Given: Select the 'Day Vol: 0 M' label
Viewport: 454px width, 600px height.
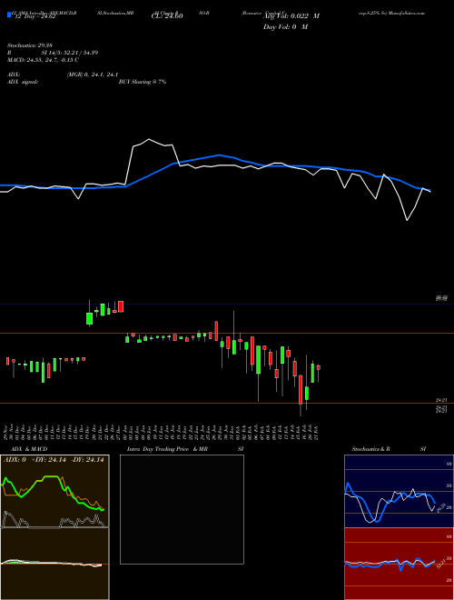Looking at the screenshot, I should pos(285,27).
